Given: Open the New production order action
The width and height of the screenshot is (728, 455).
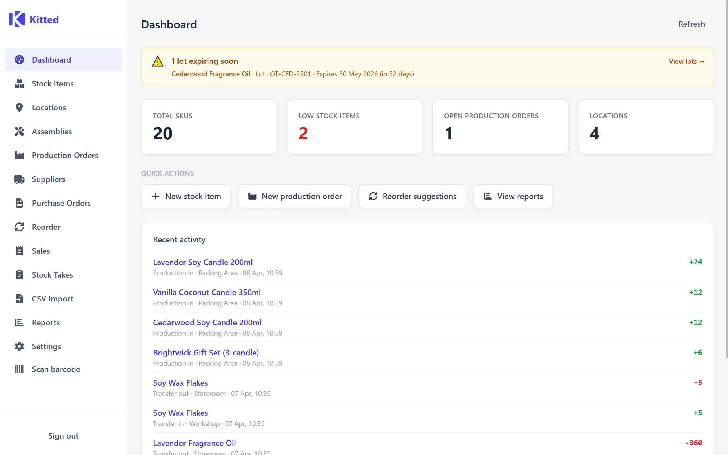Looking at the screenshot, I should [x=294, y=196].
